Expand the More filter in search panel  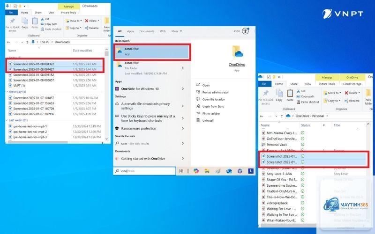[177, 31]
